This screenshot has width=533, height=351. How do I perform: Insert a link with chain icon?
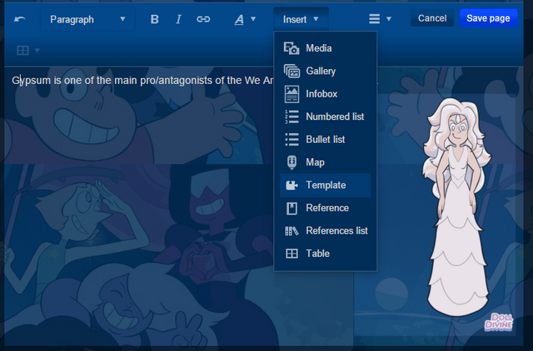click(203, 19)
